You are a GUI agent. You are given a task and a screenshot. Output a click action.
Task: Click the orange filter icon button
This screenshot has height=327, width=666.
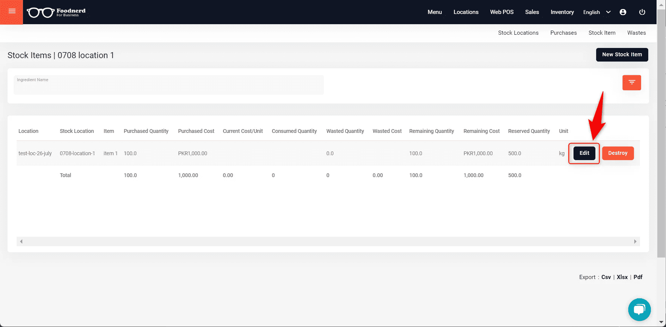click(632, 83)
